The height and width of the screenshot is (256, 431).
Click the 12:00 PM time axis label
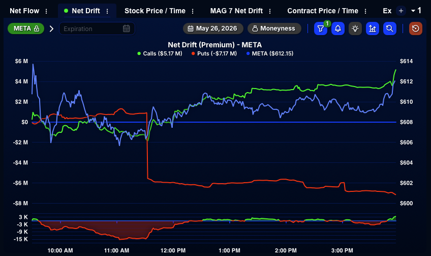tap(173, 250)
